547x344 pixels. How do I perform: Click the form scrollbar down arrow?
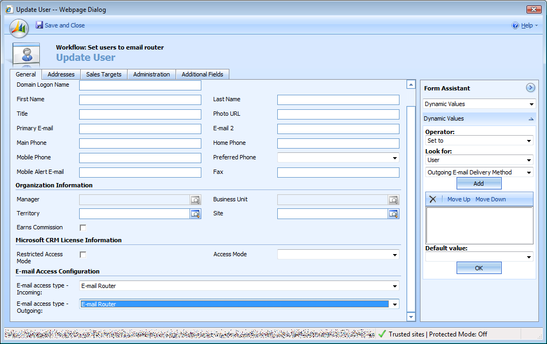411,317
